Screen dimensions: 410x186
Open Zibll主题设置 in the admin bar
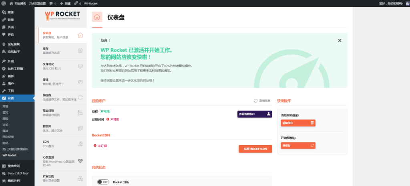coord(37,3)
